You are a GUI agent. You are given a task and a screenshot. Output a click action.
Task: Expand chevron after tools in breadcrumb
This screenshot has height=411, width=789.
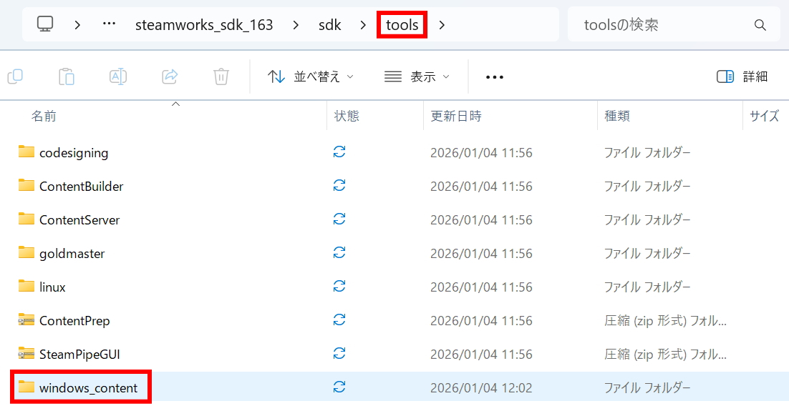click(442, 25)
